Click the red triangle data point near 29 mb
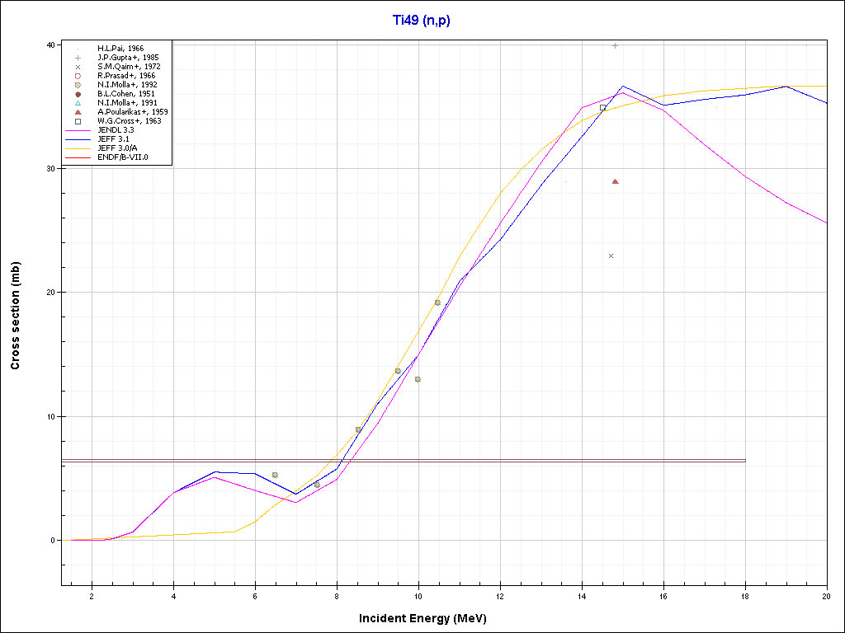 click(x=616, y=181)
